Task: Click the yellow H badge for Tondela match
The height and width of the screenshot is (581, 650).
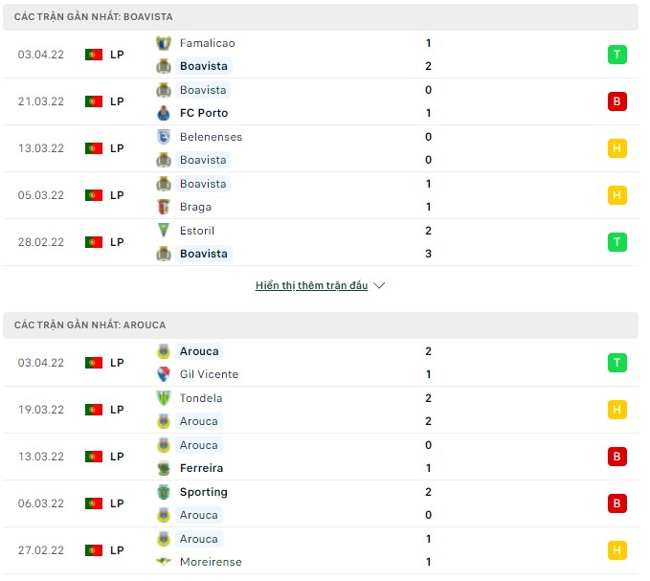Action: [x=617, y=410]
